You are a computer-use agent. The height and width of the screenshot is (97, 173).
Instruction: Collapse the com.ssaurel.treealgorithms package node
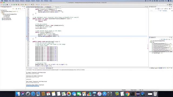coord(2,14)
